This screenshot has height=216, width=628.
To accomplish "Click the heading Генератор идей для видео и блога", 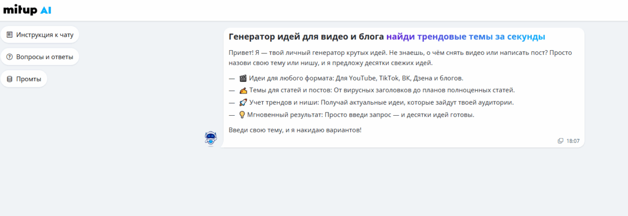I will point(306,37).
